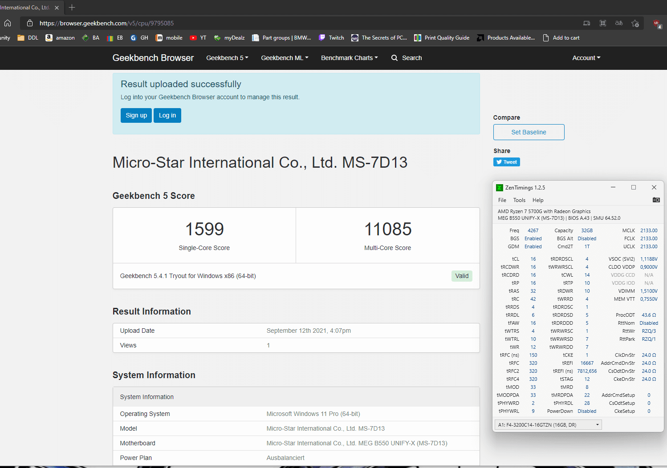Open the Part groups BMW bookmark
Screen dimensions: 667x468
tap(282, 38)
